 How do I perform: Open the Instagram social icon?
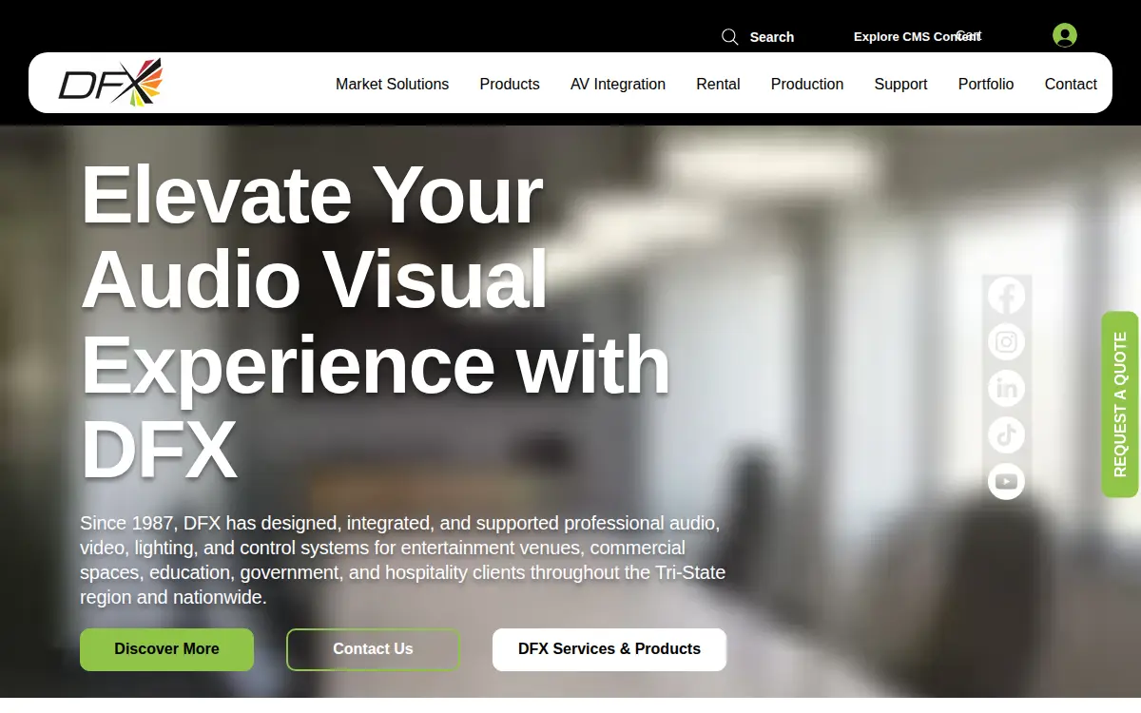point(1006,341)
